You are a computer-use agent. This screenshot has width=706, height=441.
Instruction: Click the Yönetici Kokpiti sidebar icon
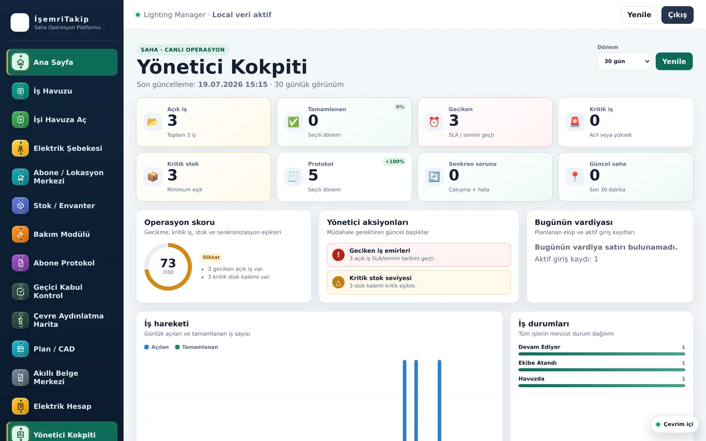[20, 434]
